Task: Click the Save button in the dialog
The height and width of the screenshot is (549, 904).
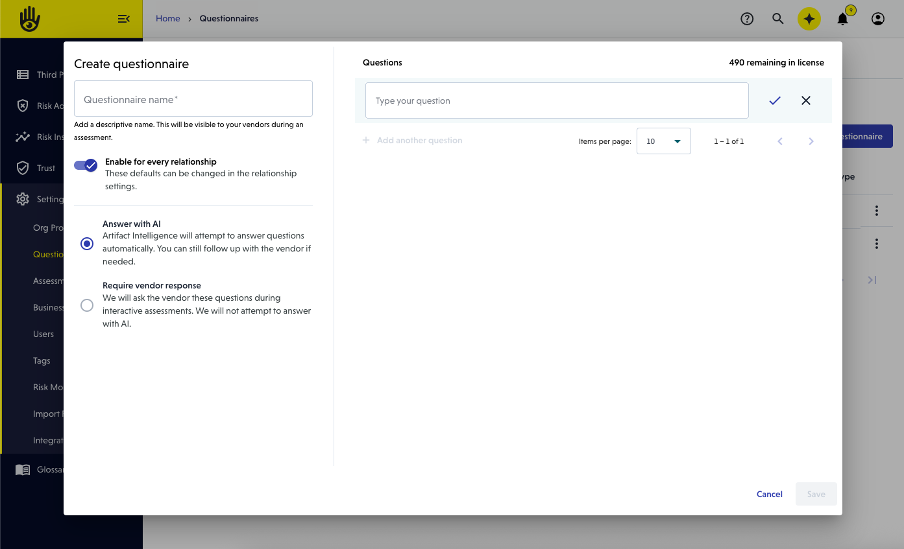Action: coord(816,494)
